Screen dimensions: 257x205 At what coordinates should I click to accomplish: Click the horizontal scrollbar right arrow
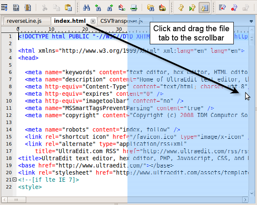coord(245,200)
